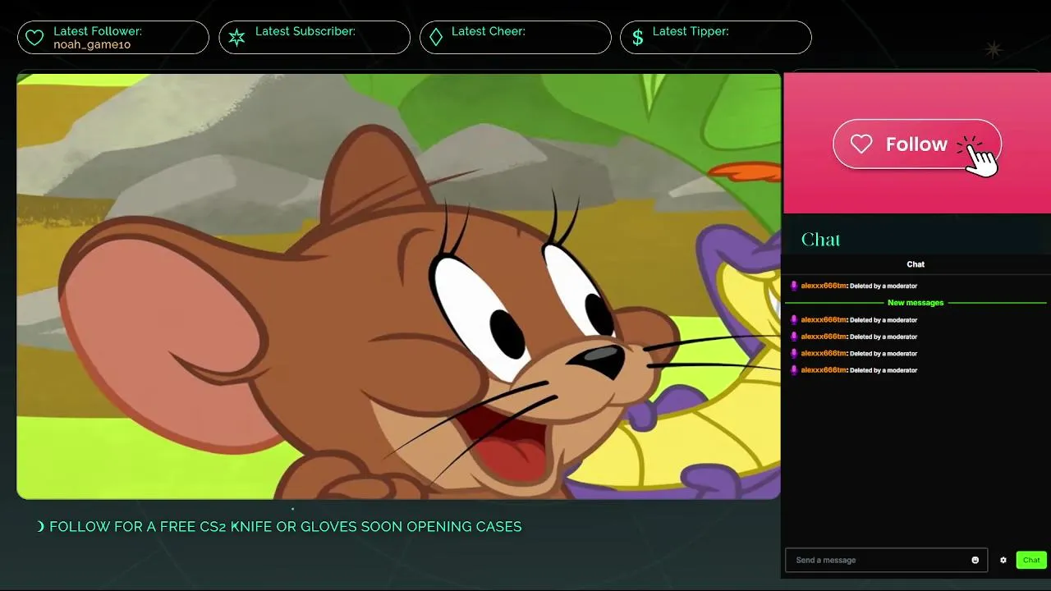Click the green Chat send button
Screen dimensions: 1051x591
[1031, 560]
